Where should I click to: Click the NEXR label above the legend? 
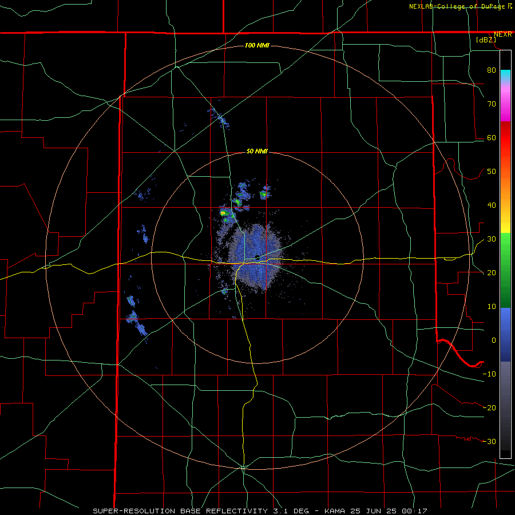[x=502, y=34]
